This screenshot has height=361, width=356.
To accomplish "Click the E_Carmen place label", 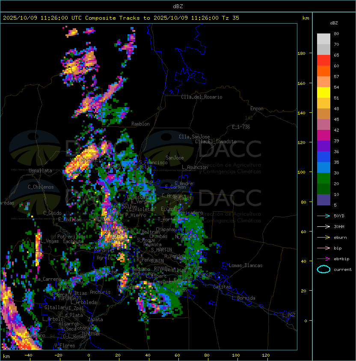I will 175,187.
